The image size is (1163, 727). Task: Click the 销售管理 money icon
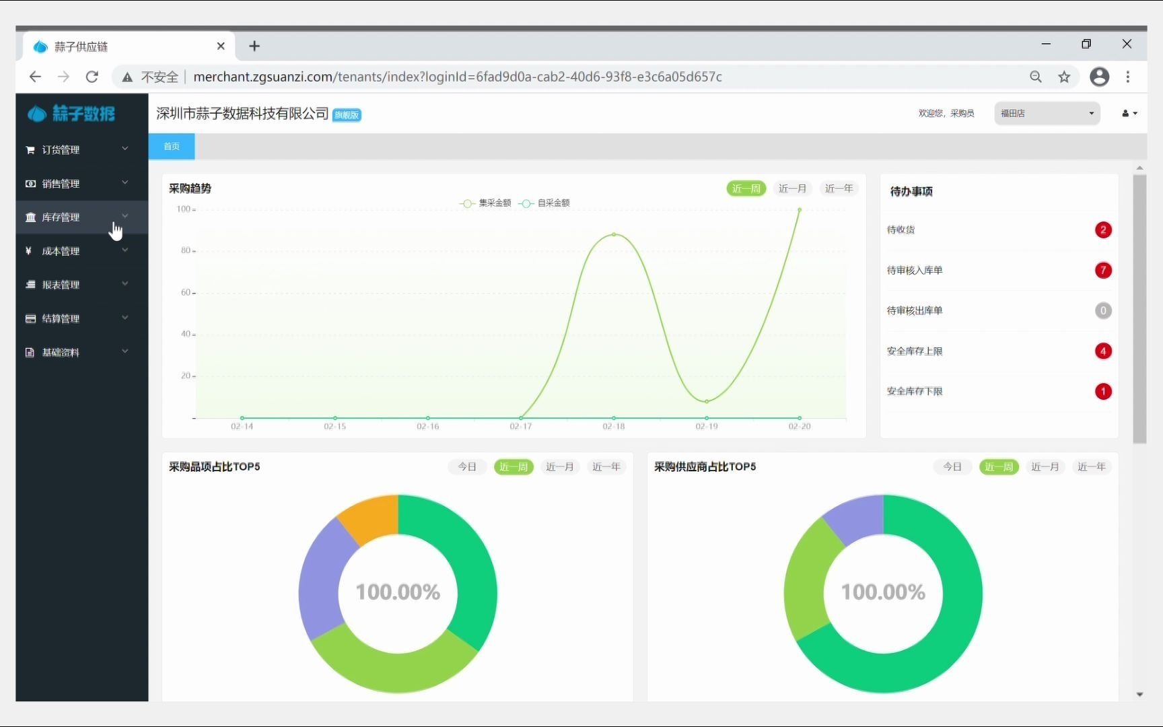30,183
